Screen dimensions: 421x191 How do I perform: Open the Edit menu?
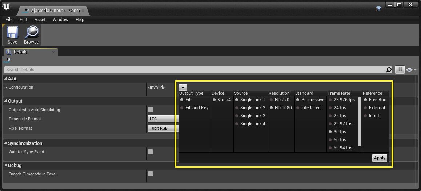tap(23, 20)
